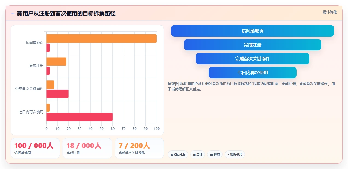
Task: Select the 完成首次关键操作 funnel stage
Action: click(252, 59)
